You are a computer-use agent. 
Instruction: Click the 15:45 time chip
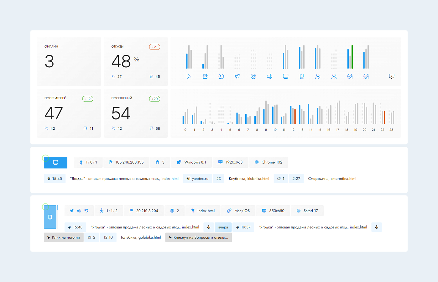55,179
